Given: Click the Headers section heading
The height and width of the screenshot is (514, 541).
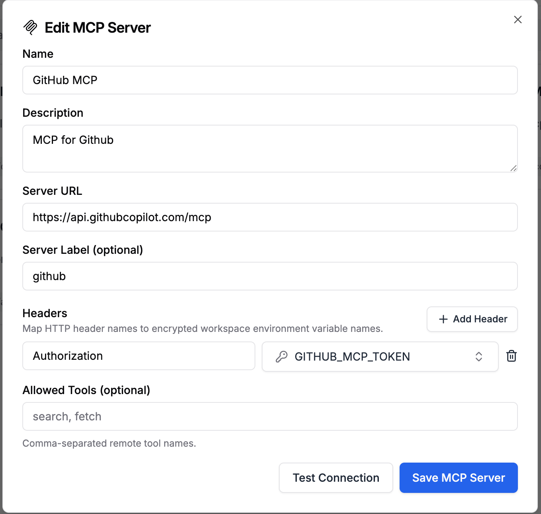Looking at the screenshot, I should coord(45,313).
